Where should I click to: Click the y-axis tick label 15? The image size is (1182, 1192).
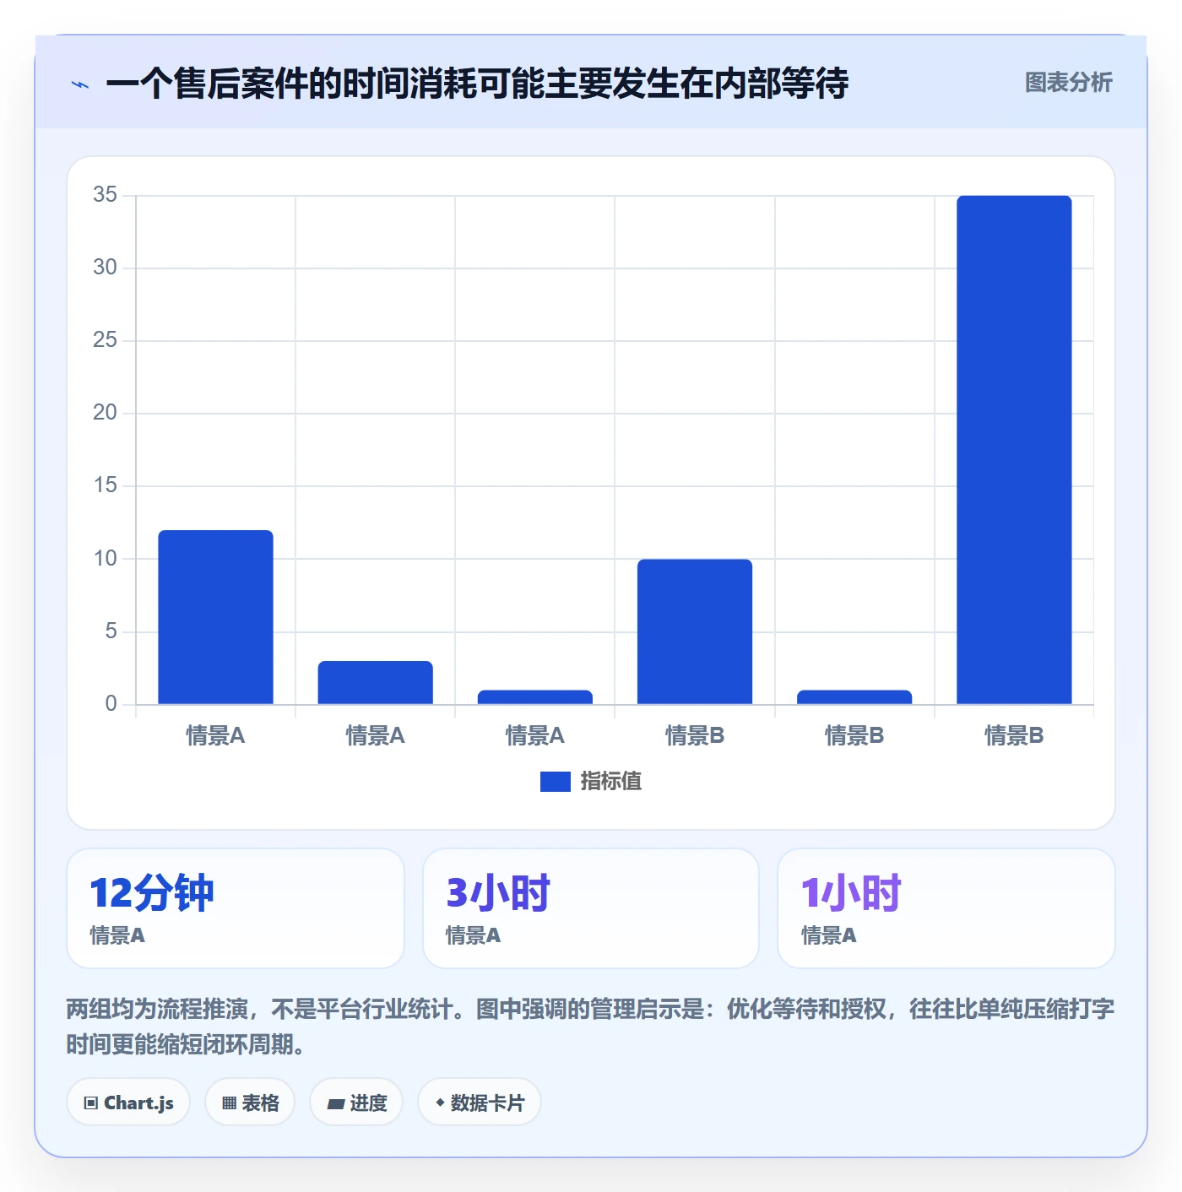click(x=106, y=485)
